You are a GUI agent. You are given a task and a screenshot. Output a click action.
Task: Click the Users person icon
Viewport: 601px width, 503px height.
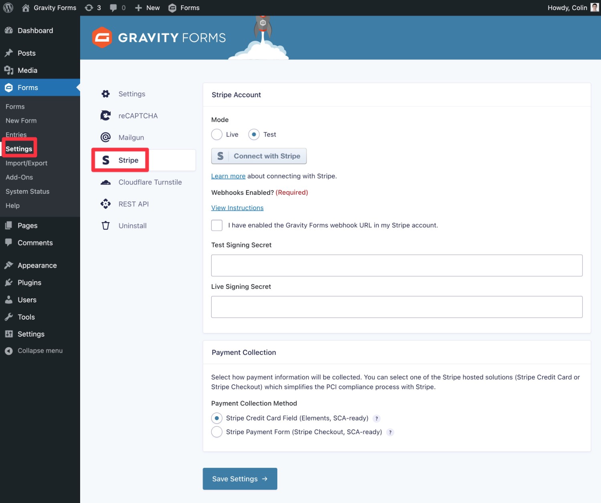pyautogui.click(x=9, y=300)
